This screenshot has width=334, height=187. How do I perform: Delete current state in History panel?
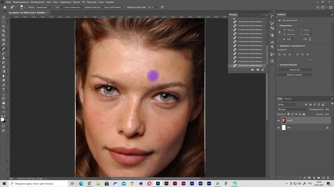263,70
